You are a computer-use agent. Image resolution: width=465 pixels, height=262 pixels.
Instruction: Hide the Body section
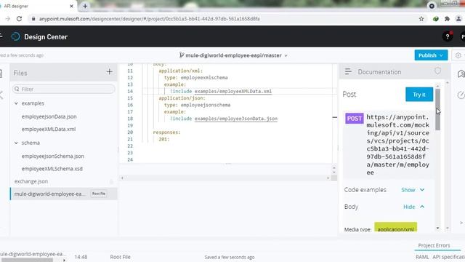coord(413,207)
